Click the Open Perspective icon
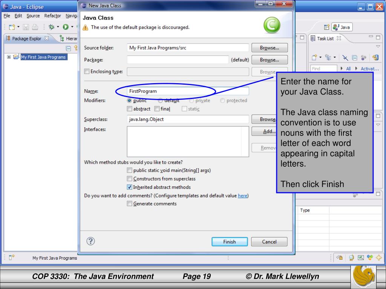386x289 pixels. 326,27
